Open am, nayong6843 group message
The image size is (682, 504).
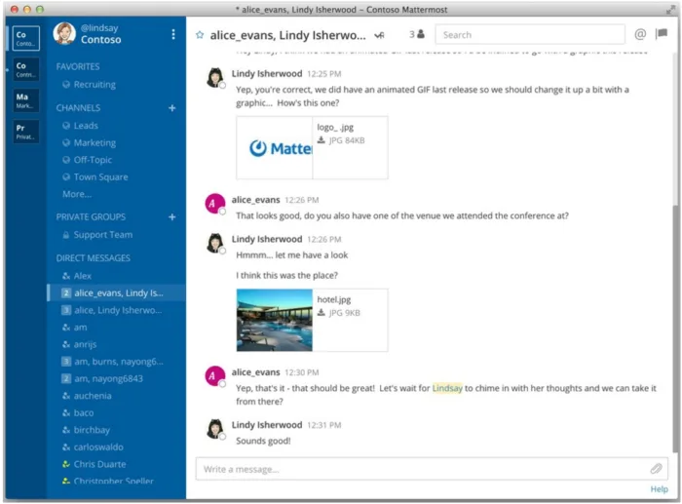coord(102,378)
